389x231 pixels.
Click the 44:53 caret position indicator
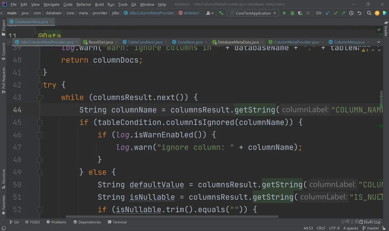click(x=308, y=228)
